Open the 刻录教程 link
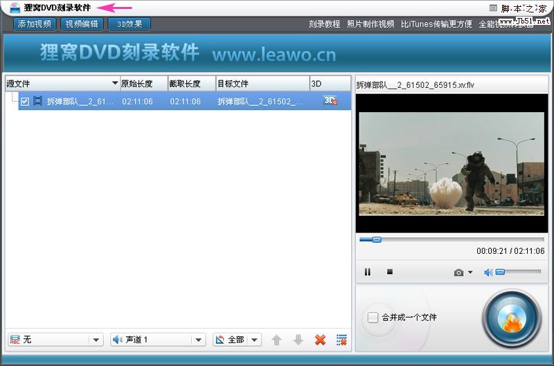 point(324,24)
